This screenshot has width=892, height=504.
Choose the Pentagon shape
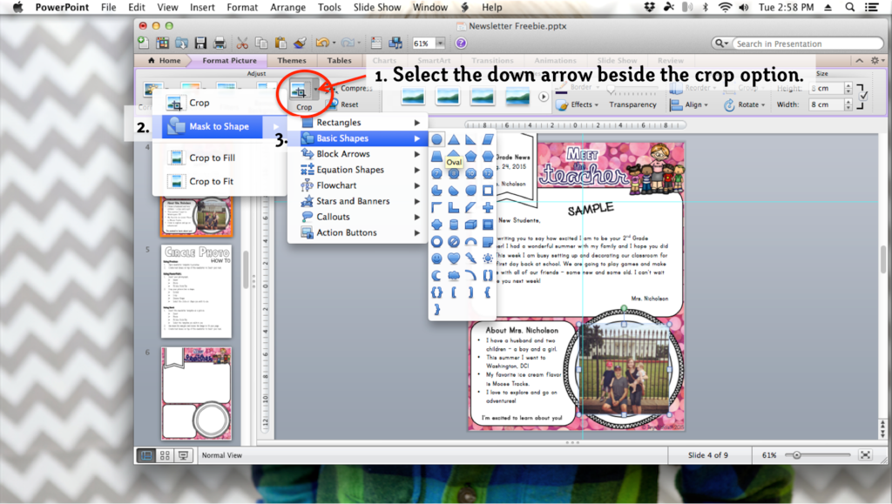(x=470, y=157)
